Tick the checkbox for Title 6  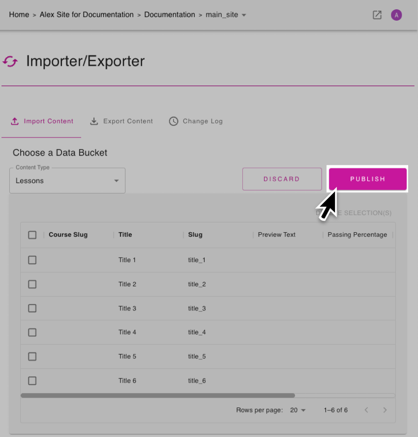click(x=32, y=381)
